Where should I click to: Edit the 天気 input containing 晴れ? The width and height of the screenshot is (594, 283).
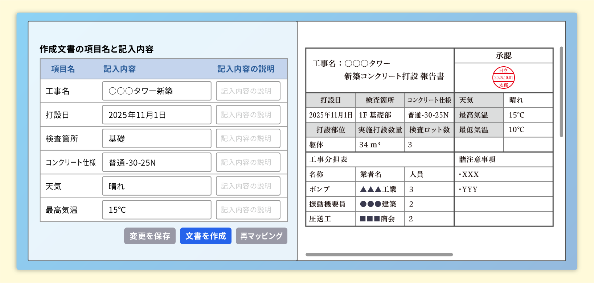coord(157,186)
